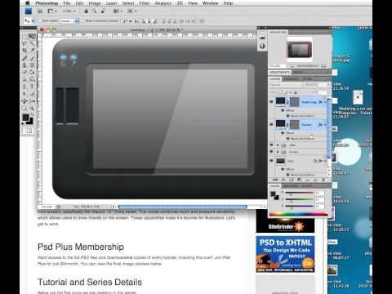Click the foreground color swatch in the toolbox
This screenshot has width=392, height=294.
[25, 118]
